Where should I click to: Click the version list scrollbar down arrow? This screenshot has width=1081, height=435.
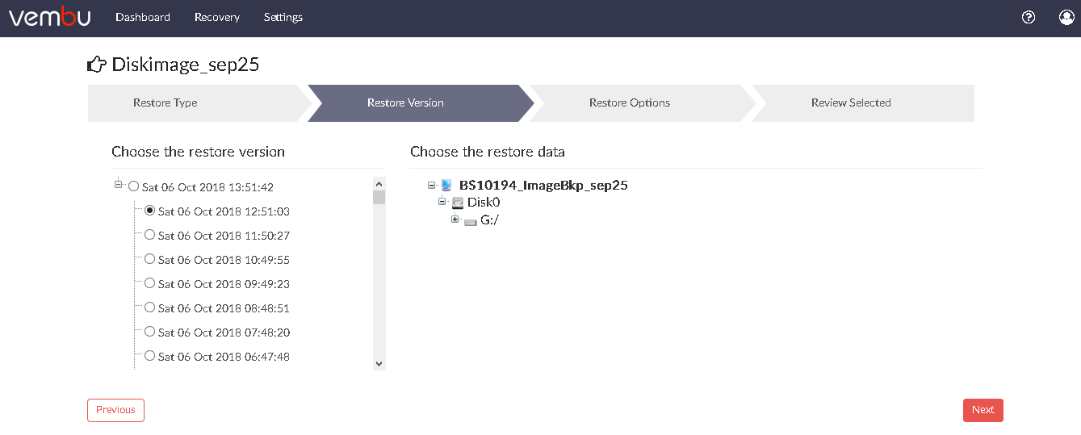pyautogui.click(x=379, y=364)
